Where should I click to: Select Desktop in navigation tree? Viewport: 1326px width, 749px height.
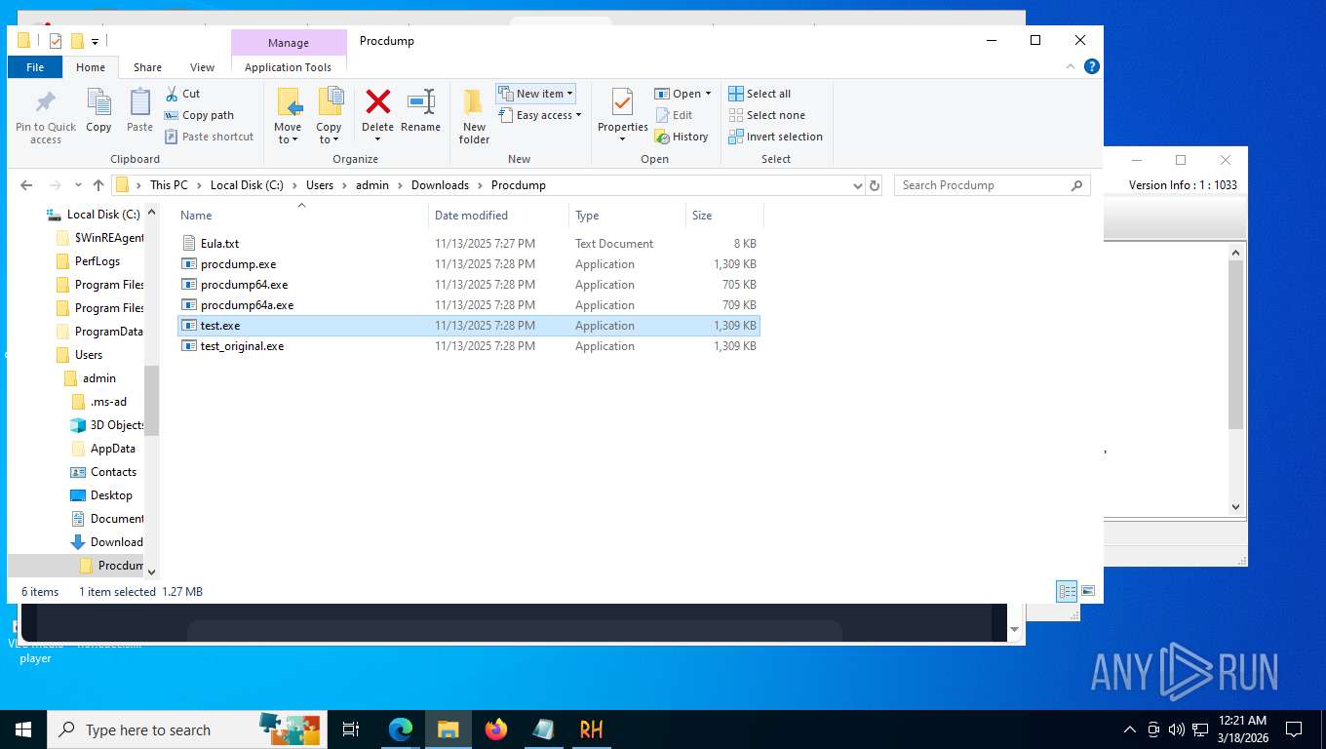(101, 495)
